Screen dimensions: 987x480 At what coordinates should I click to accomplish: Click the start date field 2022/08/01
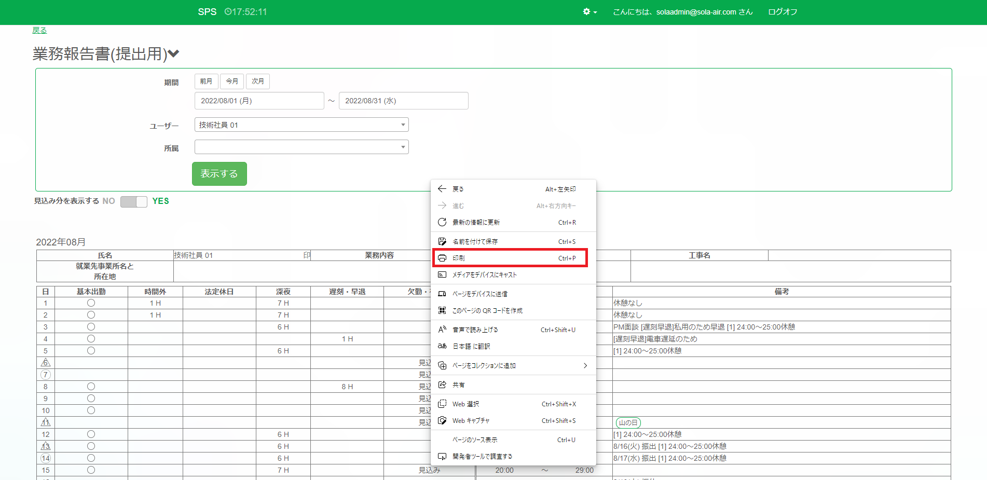259,101
